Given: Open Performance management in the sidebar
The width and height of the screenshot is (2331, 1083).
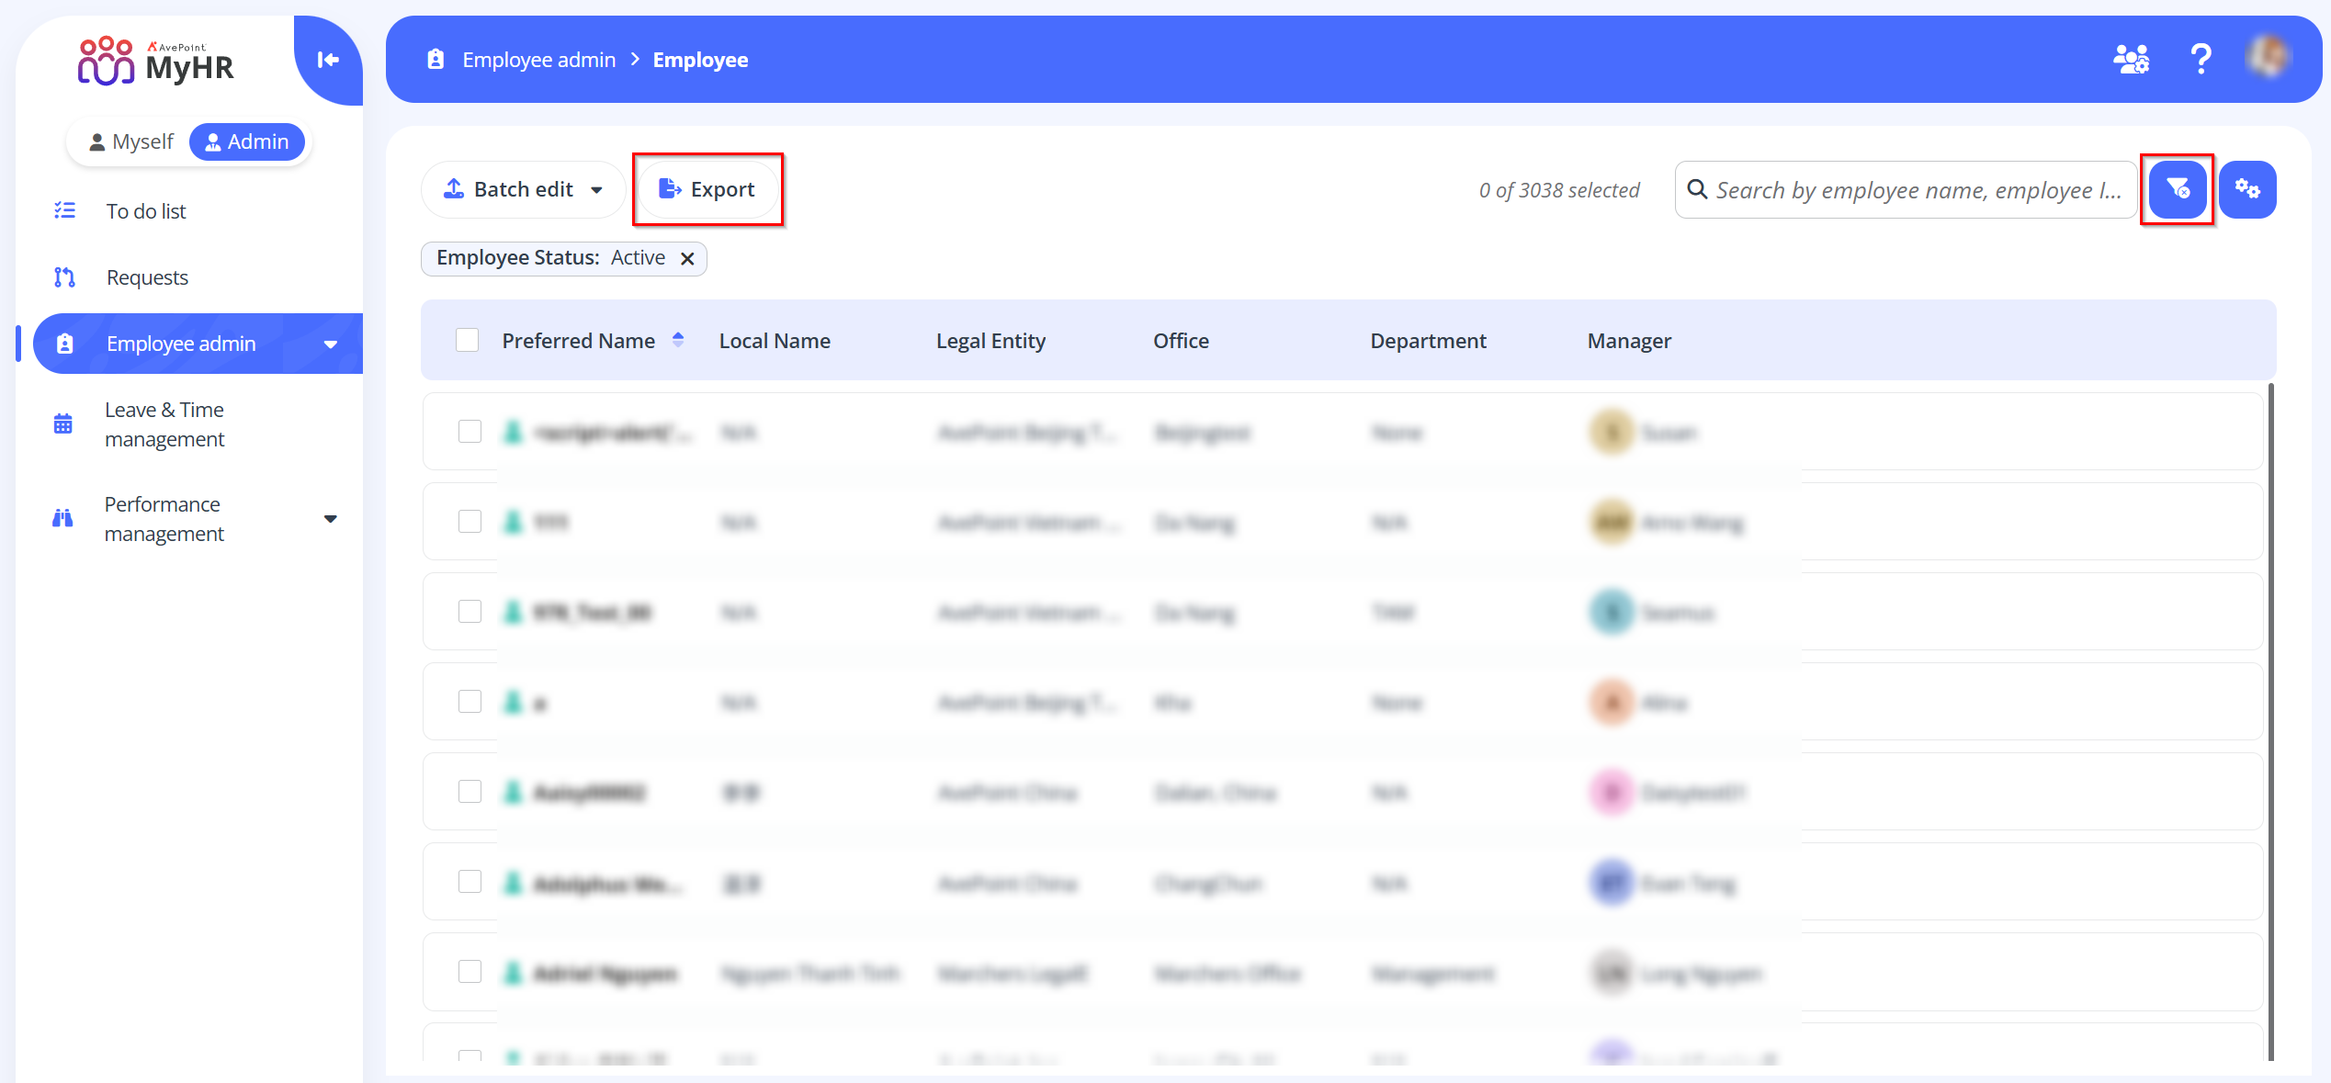Looking at the screenshot, I should coord(164,519).
